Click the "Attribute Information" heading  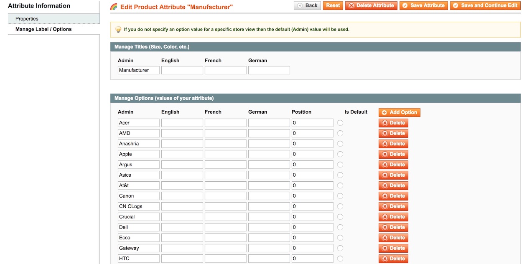point(39,6)
